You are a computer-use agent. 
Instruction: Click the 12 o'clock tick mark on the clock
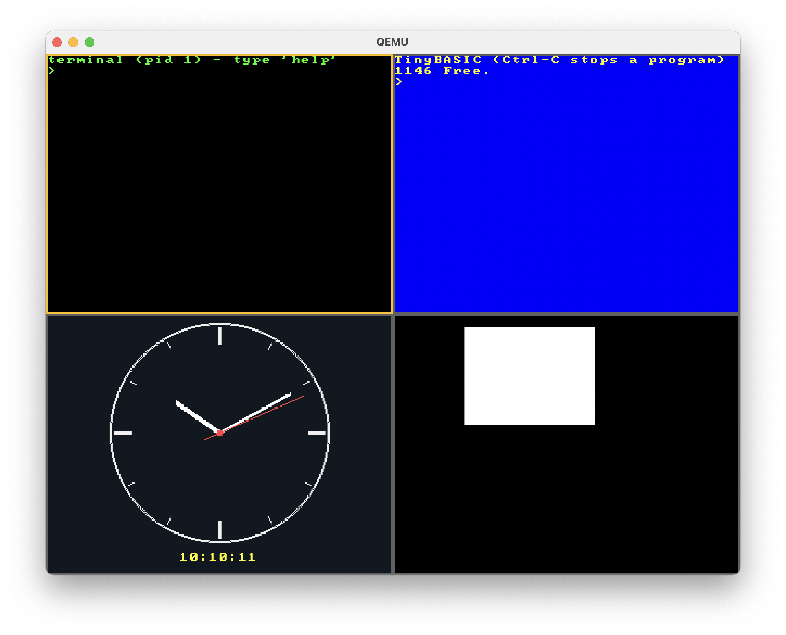coord(220,336)
